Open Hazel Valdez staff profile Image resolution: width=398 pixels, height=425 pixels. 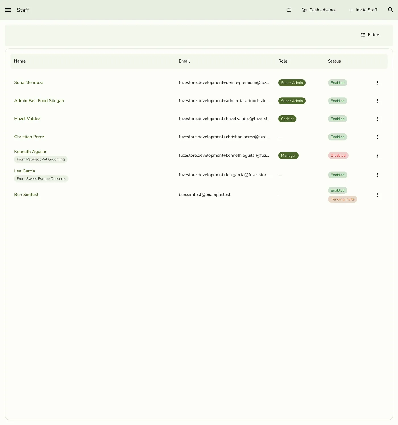(27, 119)
